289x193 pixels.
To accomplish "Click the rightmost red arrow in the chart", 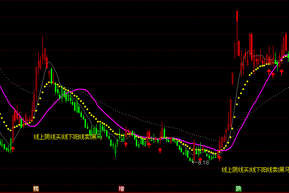I will [x=282, y=71].
